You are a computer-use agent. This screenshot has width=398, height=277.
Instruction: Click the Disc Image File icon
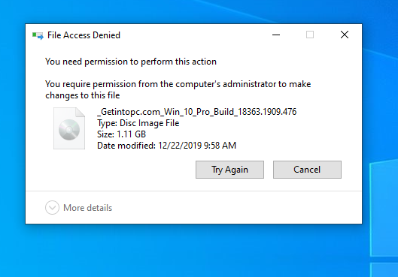69,128
